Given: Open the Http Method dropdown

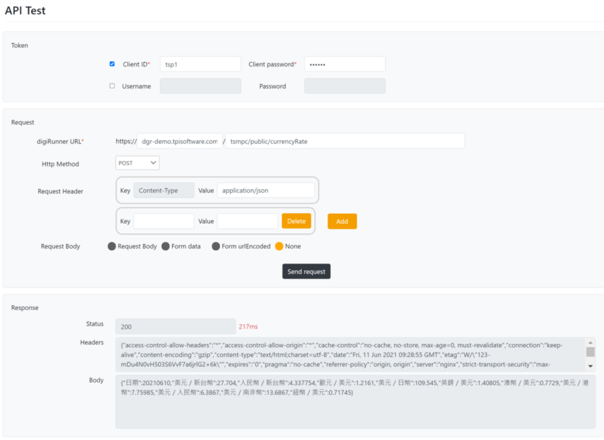Looking at the screenshot, I should coord(137,163).
